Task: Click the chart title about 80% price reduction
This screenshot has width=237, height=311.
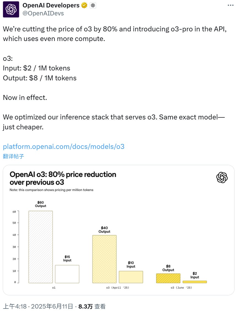Action: point(63,178)
